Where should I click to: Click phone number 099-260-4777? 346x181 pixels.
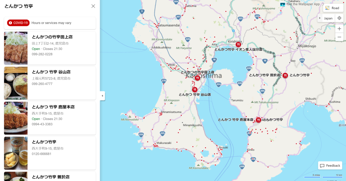coord(42,84)
